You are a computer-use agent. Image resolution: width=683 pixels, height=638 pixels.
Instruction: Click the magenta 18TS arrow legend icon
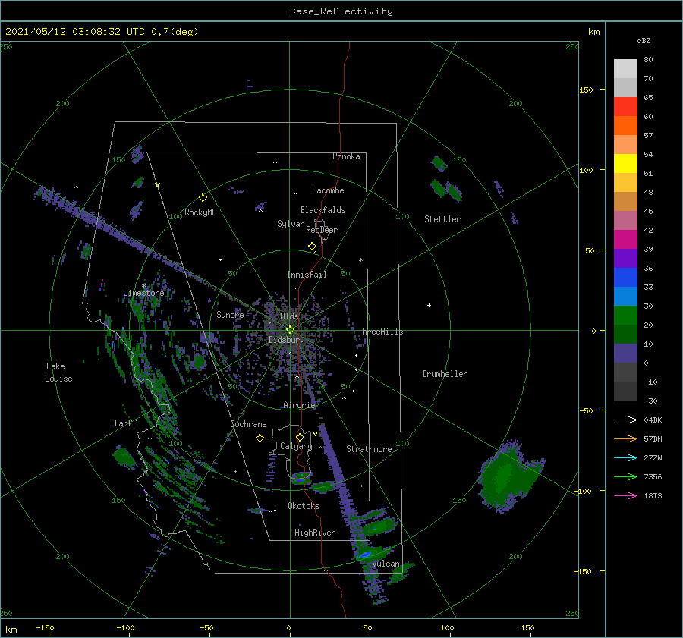pos(625,495)
